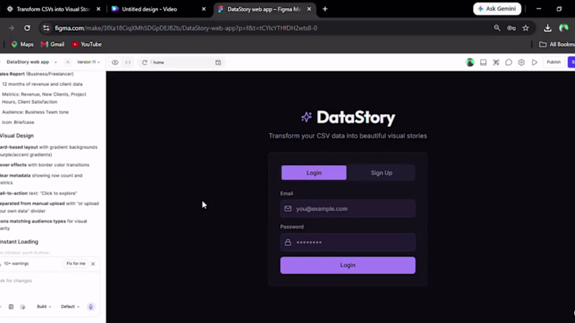This screenshot has height=323, width=575.
Task: Click the user avatar in Figma toolbar
Action: (470, 62)
